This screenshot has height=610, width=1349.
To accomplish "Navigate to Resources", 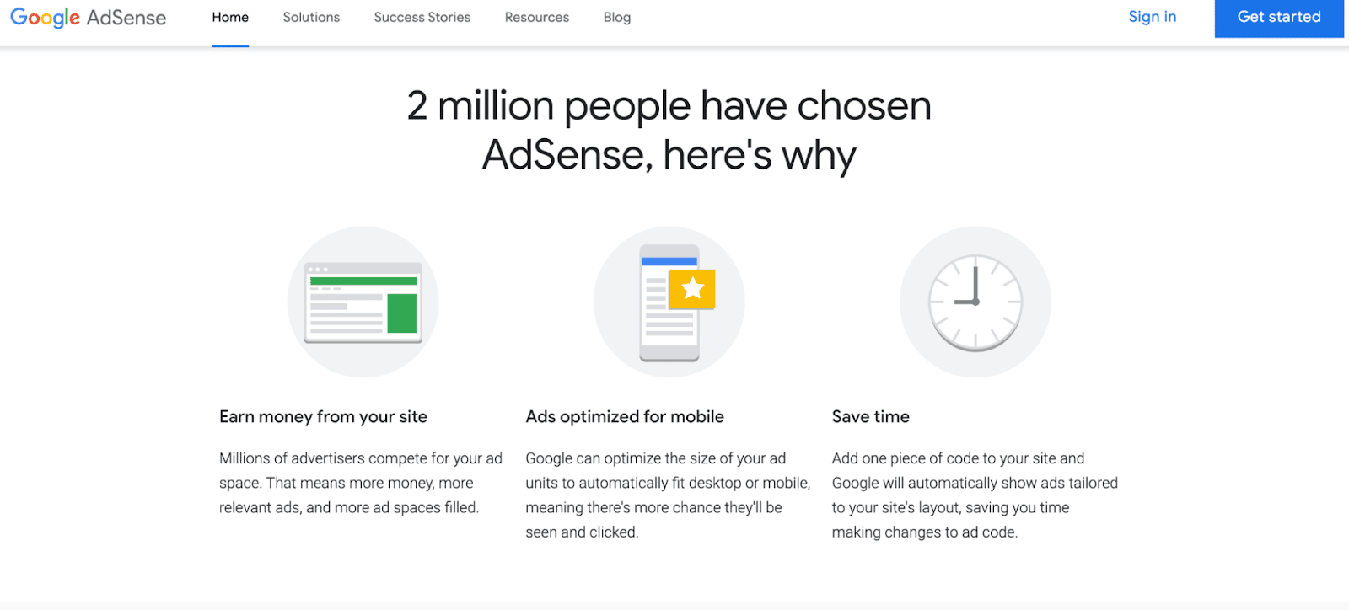I will coord(536,17).
